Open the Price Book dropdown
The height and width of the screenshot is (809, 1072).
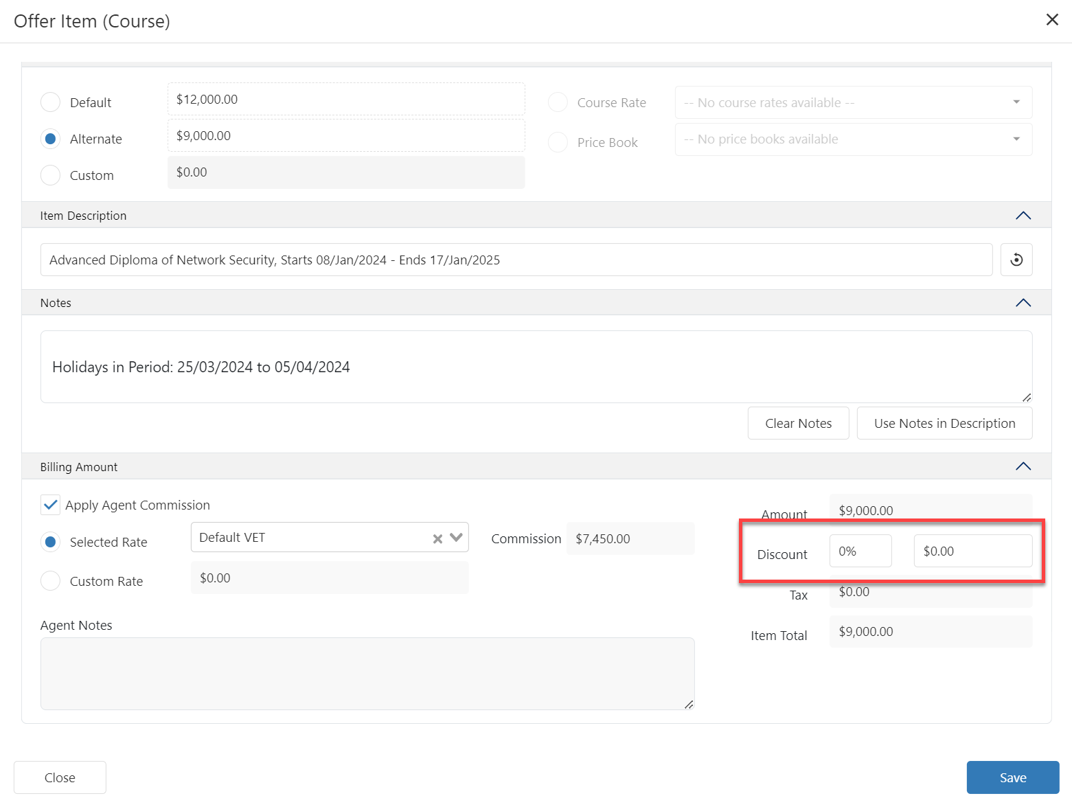pyautogui.click(x=853, y=139)
